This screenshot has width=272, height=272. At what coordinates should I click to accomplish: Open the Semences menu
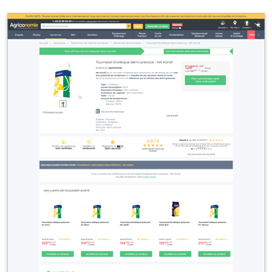[x=56, y=35]
